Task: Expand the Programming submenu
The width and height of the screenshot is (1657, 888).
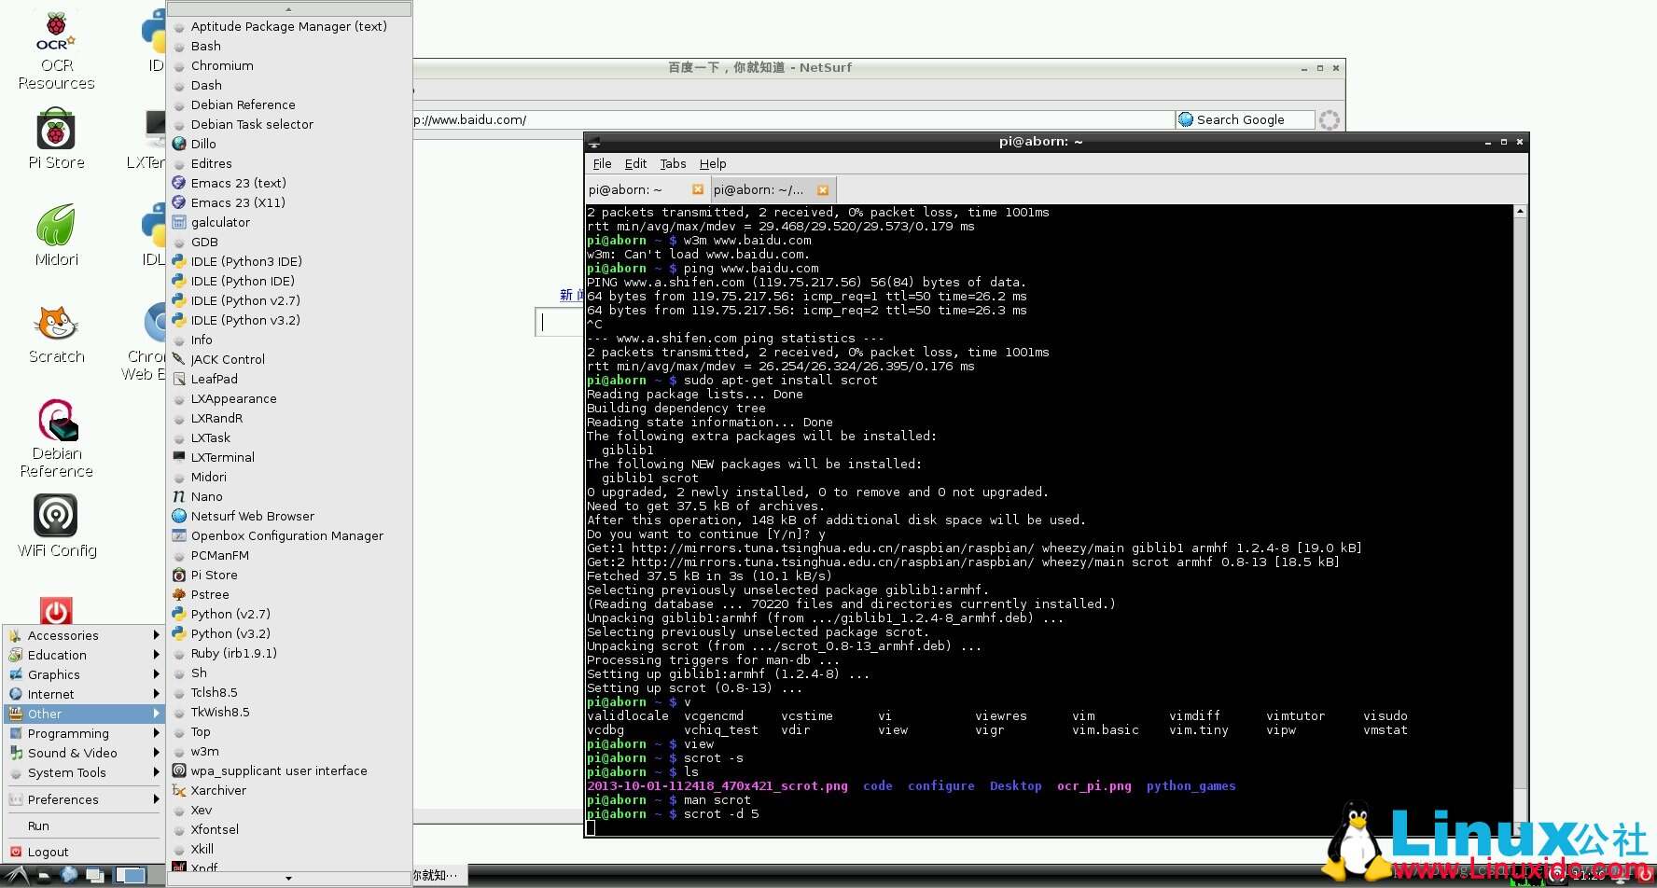Action: tap(84, 733)
